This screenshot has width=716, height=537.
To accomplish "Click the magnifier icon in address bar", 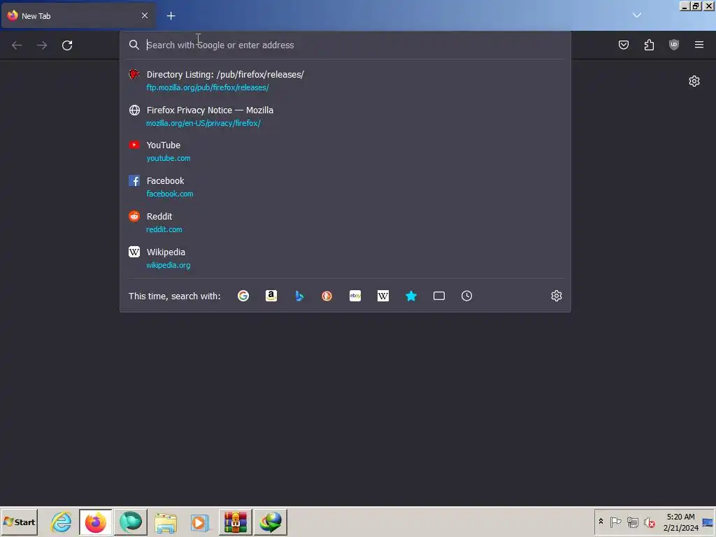I will [x=134, y=45].
